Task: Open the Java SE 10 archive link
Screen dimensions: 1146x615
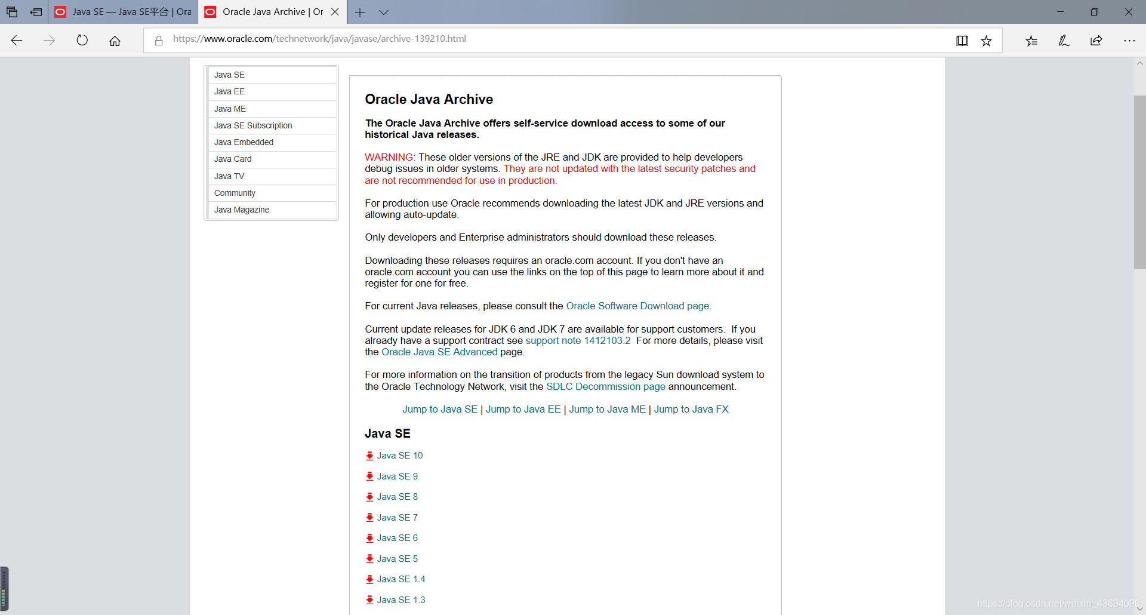Action: pyautogui.click(x=400, y=456)
